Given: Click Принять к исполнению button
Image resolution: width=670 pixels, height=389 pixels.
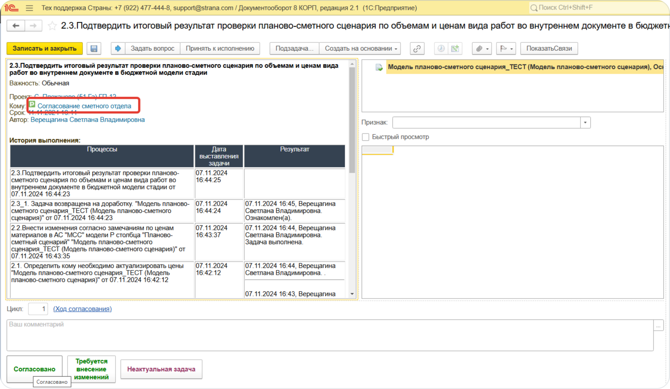Looking at the screenshot, I should [x=220, y=48].
